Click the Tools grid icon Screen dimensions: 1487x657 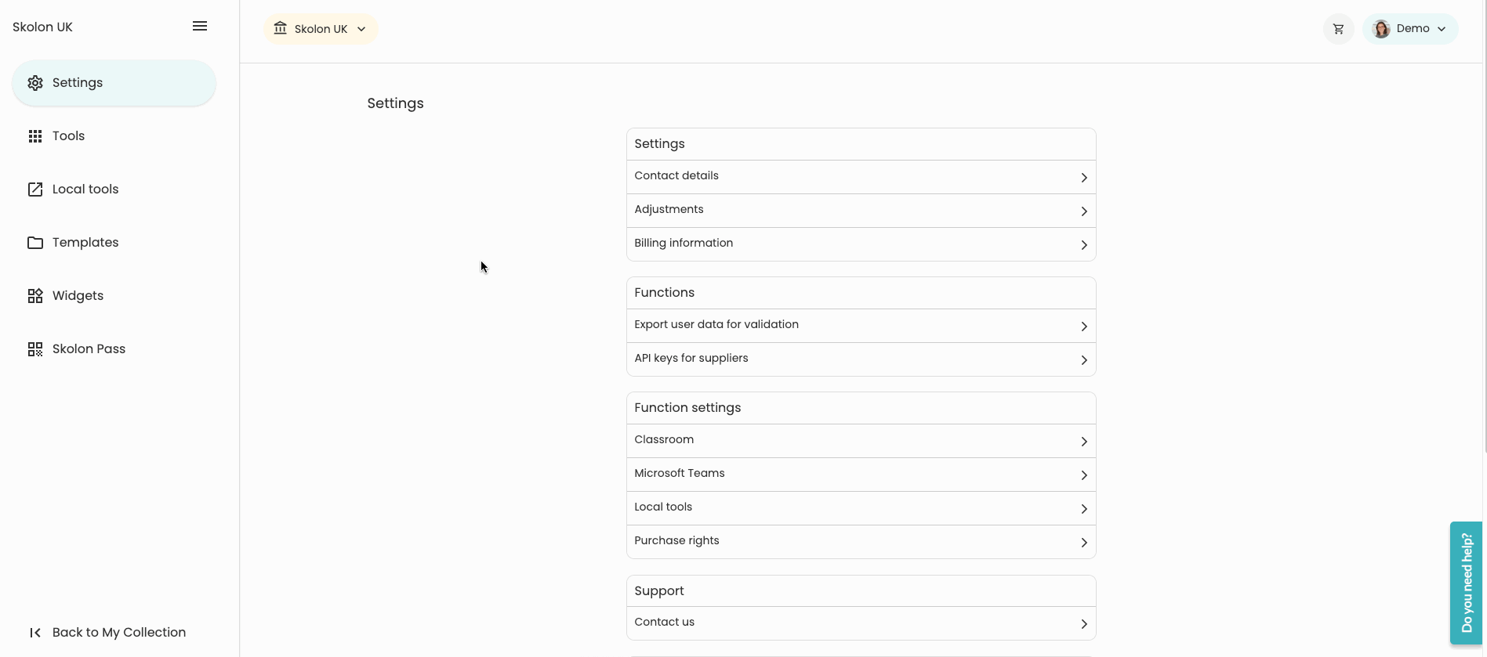pos(35,136)
